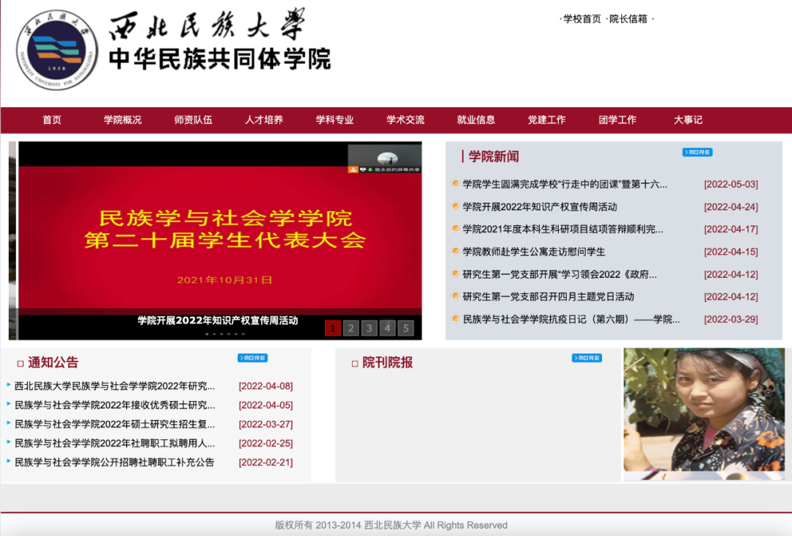Click the date [2022-03-29] in news

pyautogui.click(x=731, y=319)
